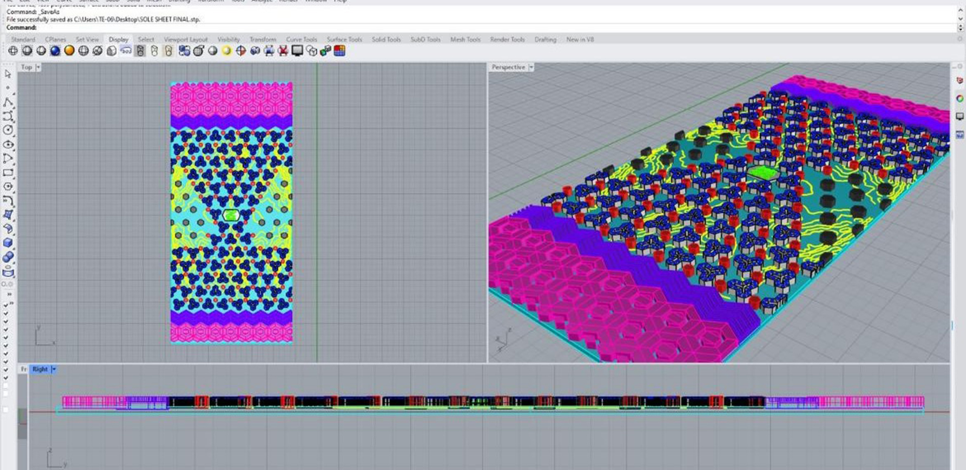
Task: Open the Curve Tools toolbar tab
Action: point(301,39)
